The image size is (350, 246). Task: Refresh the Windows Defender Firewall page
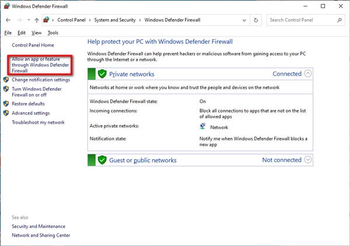click(x=256, y=20)
